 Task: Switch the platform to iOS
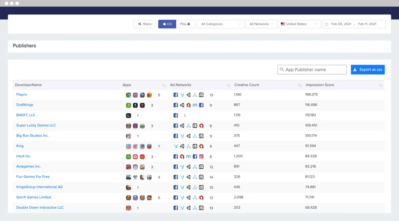pos(167,24)
